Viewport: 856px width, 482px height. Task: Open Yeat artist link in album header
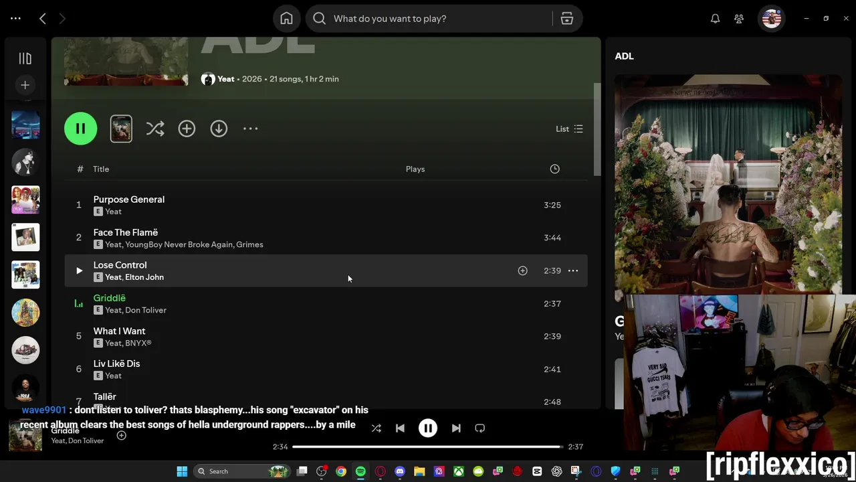click(x=226, y=79)
